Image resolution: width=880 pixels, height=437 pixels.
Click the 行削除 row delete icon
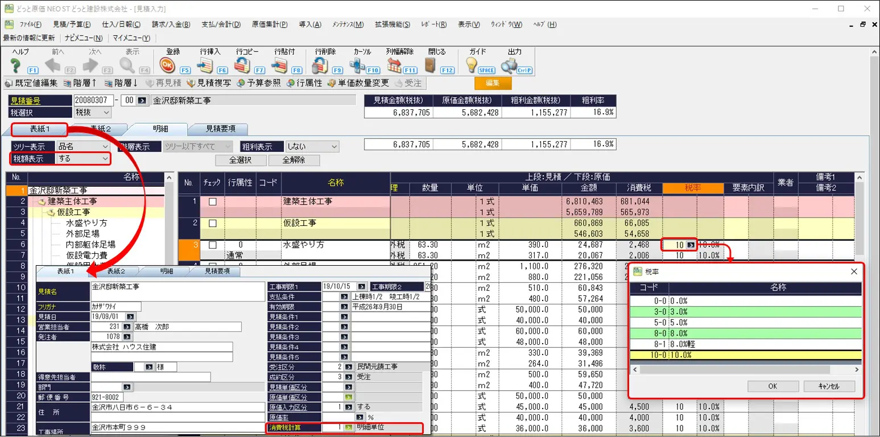(x=321, y=65)
